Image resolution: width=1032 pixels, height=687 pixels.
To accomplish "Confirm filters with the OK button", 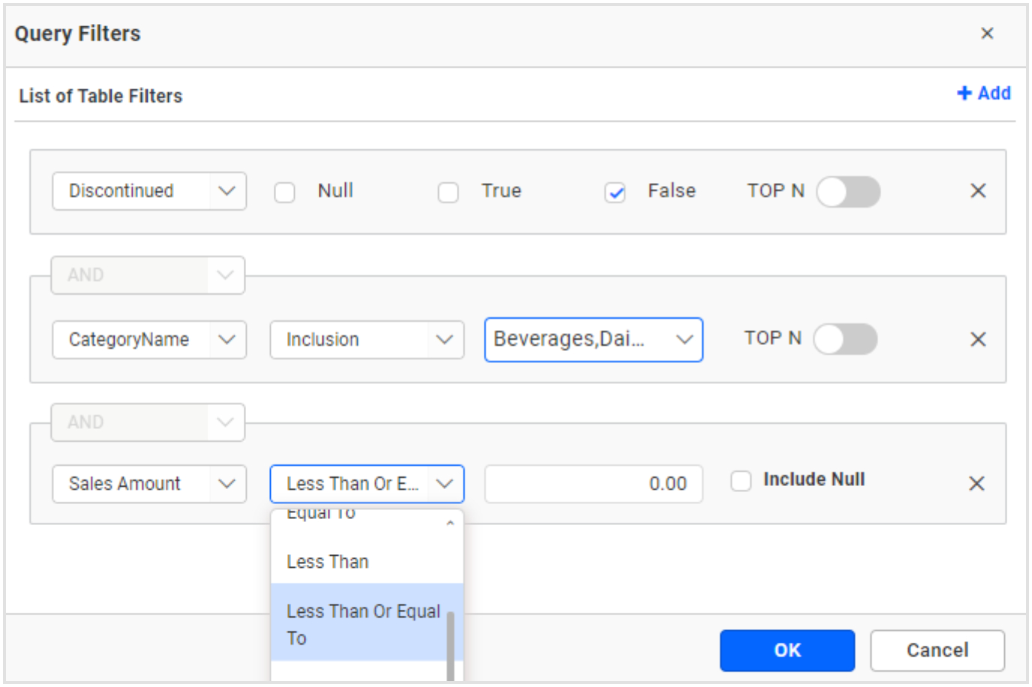I will 787,650.
